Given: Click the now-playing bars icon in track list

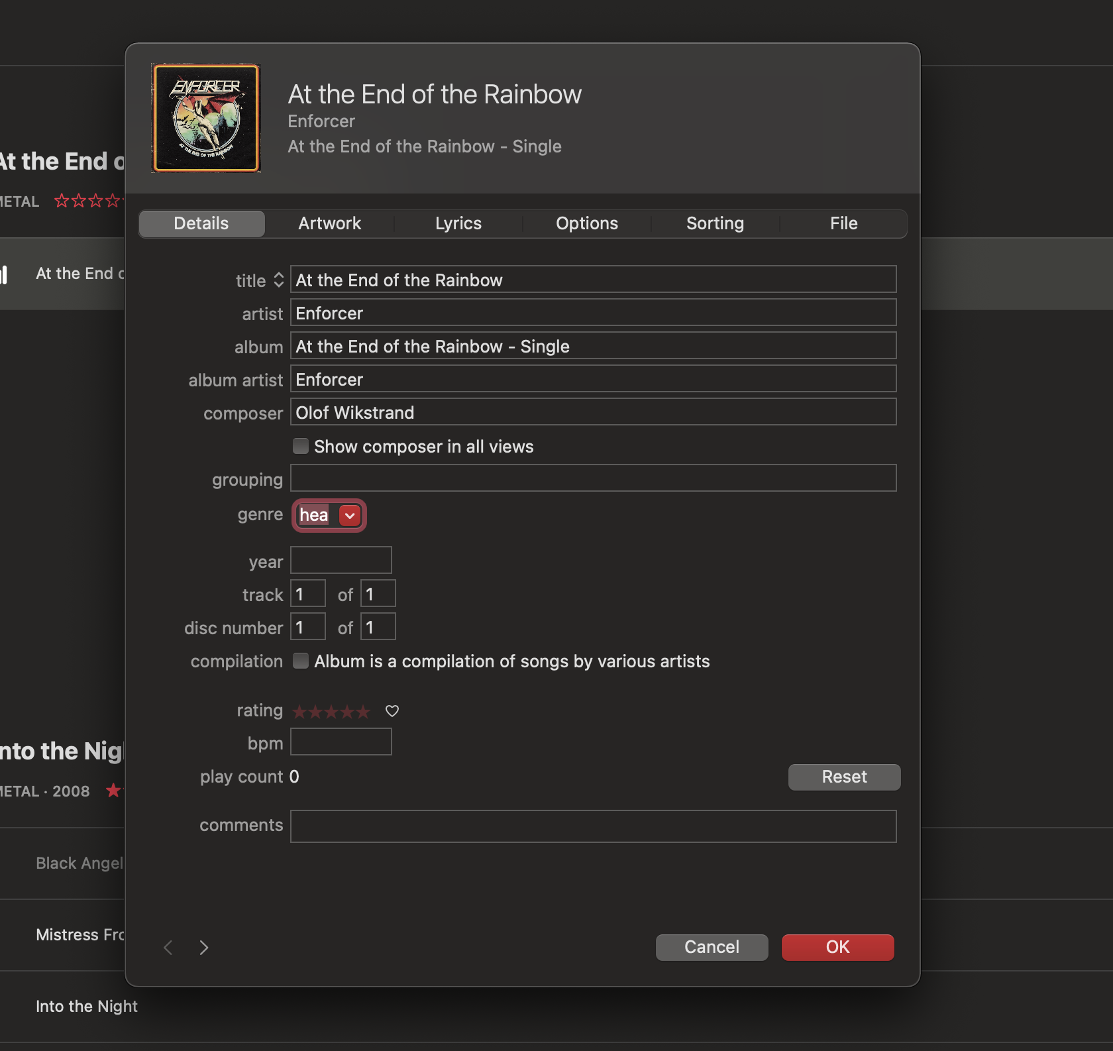Looking at the screenshot, I should point(4,274).
